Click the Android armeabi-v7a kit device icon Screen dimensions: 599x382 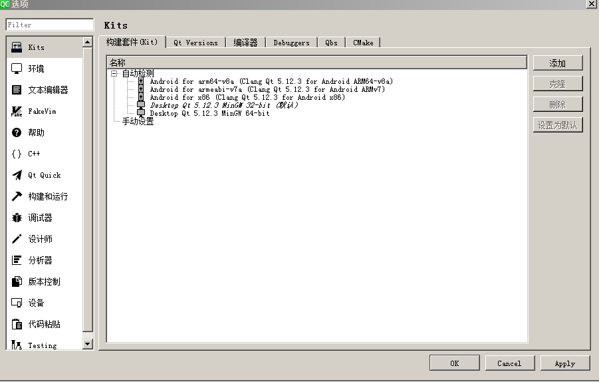(x=141, y=89)
